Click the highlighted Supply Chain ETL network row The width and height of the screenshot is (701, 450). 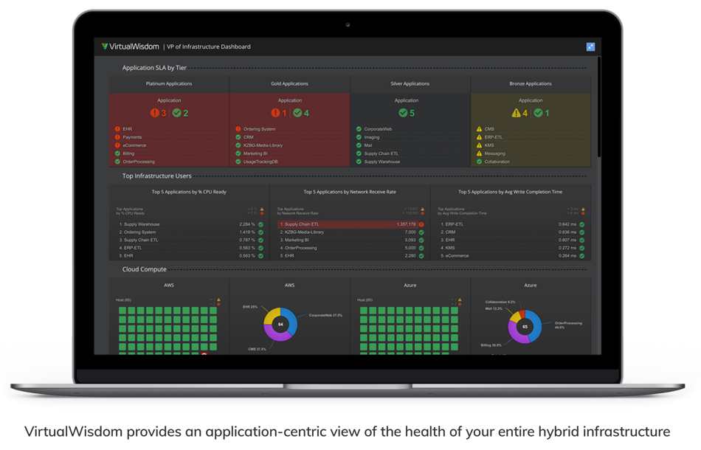(x=351, y=224)
